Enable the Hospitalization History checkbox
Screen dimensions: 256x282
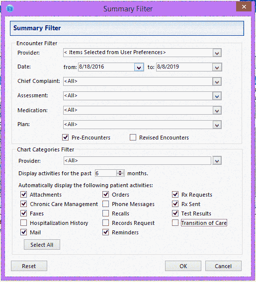pos(23,223)
